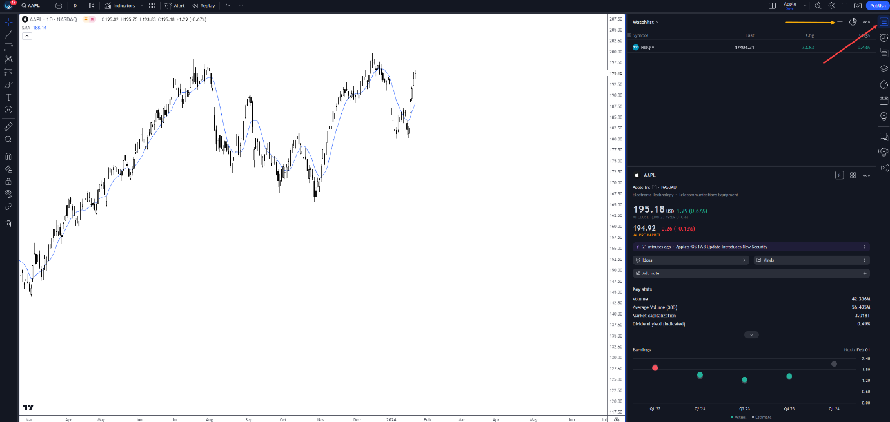Click the Add note button
Image resolution: width=890 pixels, height=422 pixels.
[751, 273]
